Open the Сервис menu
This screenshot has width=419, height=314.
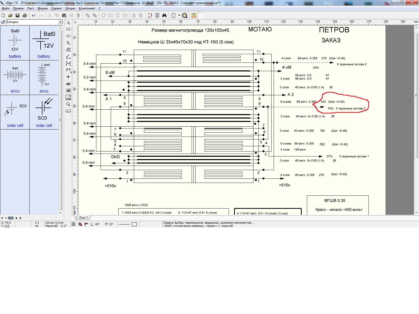56,8
